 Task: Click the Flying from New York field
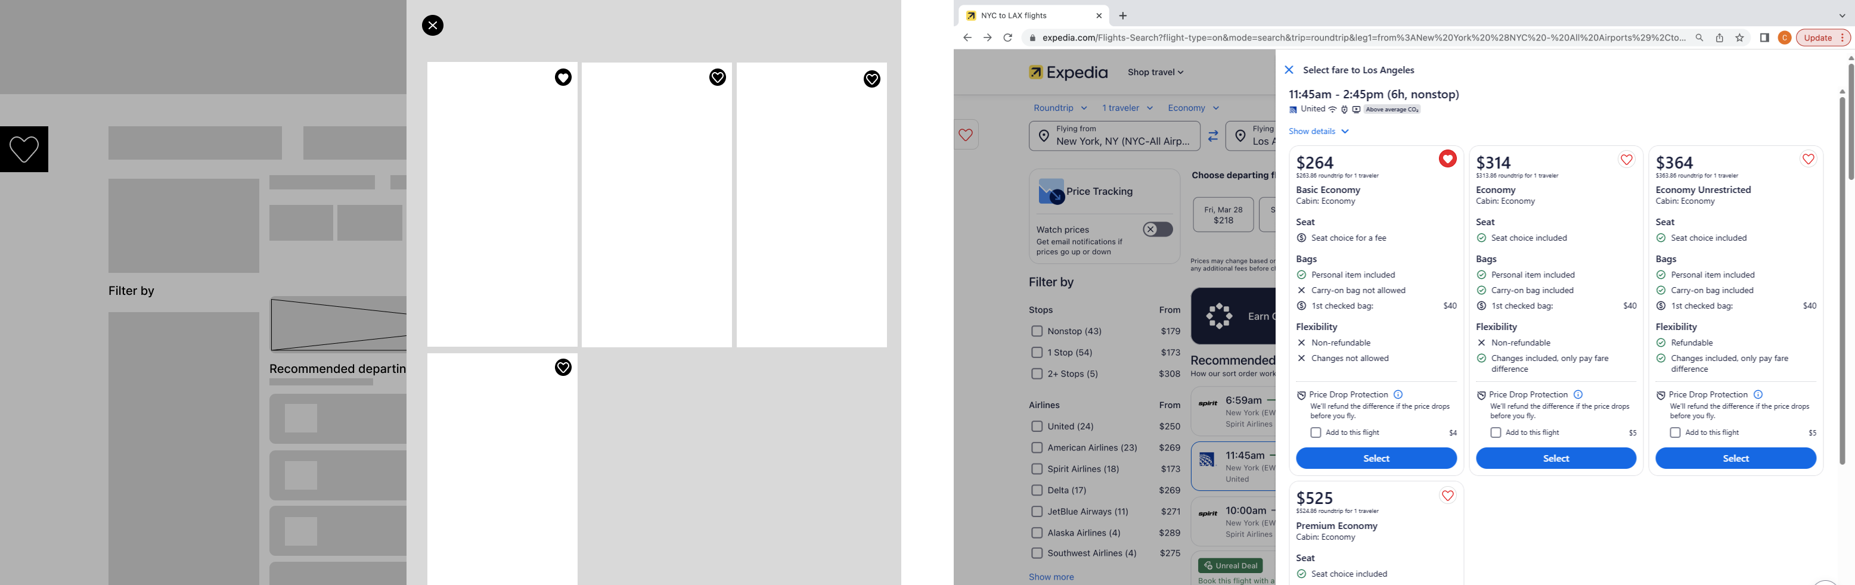(x=1114, y=135)
